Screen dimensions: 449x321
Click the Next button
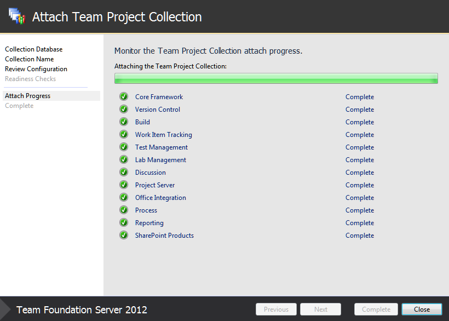pos(320,309)
